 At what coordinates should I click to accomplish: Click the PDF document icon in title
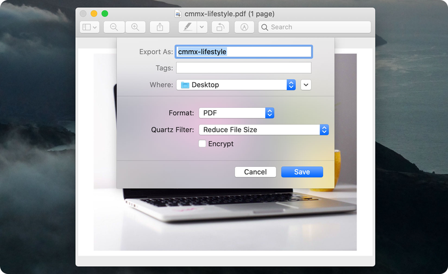pos(178,14)
